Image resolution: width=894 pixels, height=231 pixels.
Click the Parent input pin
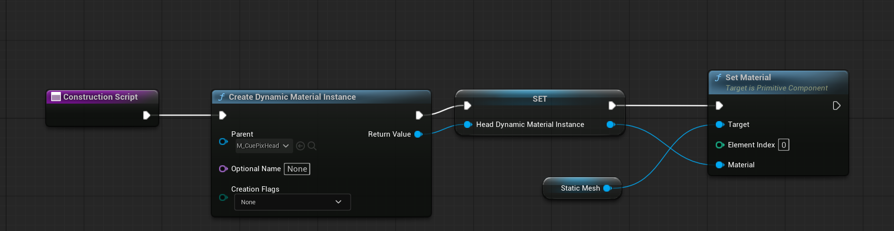pos(223,142)
